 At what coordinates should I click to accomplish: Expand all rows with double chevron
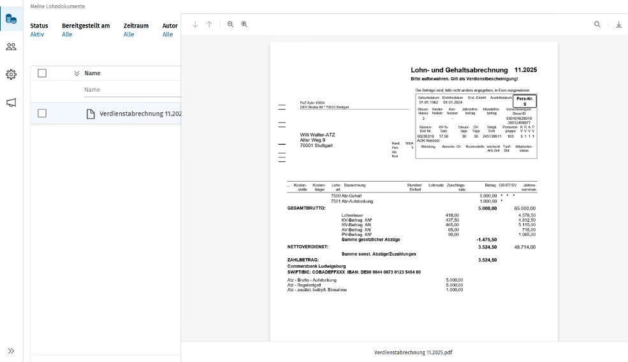click(77, 73)
